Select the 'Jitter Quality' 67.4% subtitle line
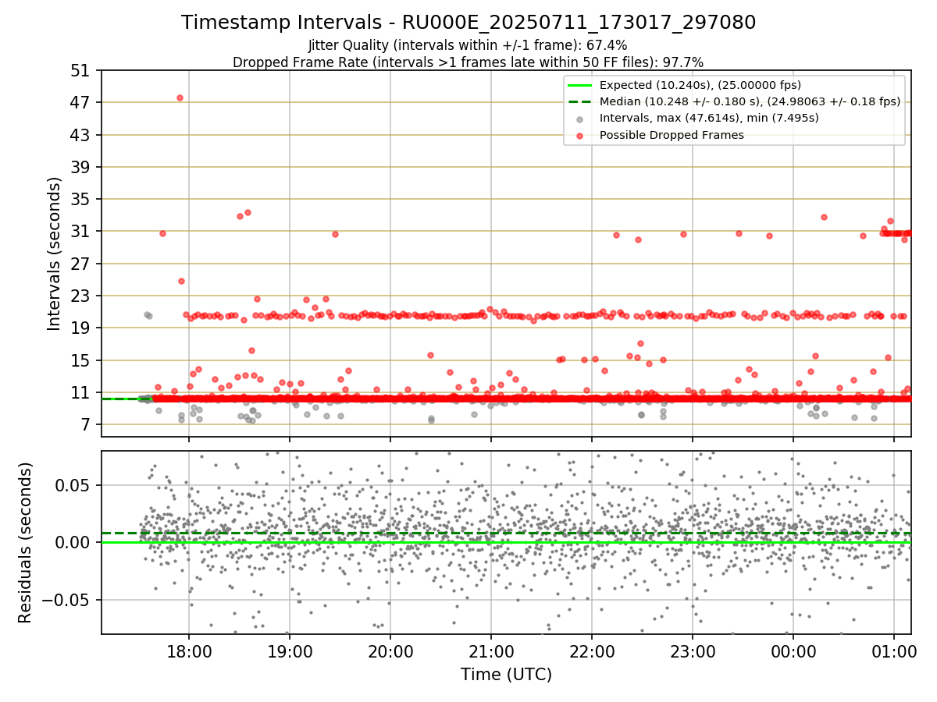The width and height of the screenshot is (937, 702). pos(468,45)
